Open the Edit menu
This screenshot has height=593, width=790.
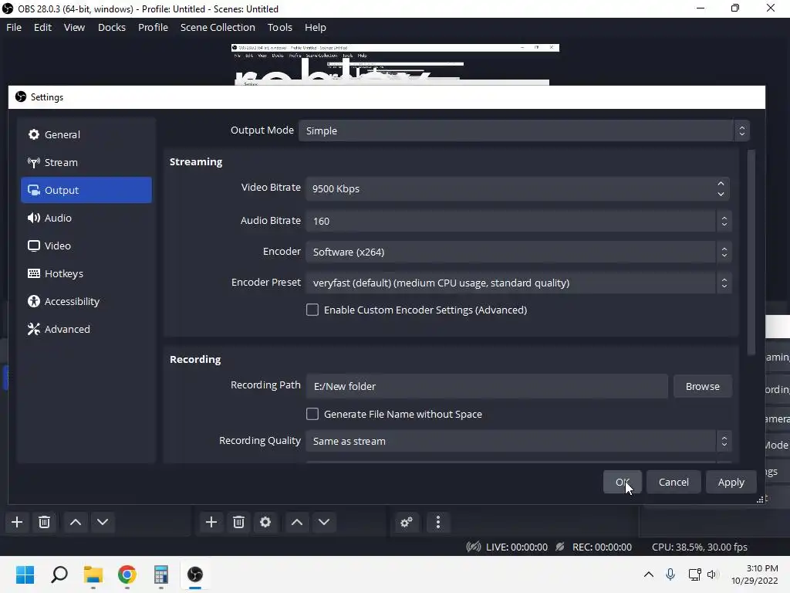tap(43, 27)
